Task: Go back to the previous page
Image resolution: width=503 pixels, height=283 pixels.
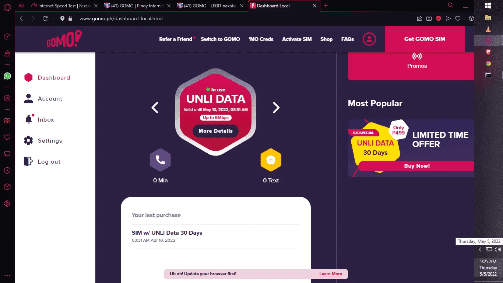Action: point(21,18)
